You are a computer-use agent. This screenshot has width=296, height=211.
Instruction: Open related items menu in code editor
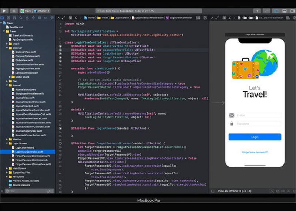[70, 18]
